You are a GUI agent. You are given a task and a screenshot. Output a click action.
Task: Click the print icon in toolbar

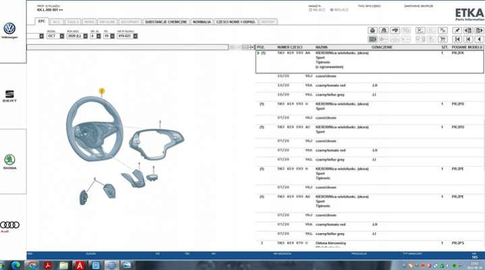(x=372, y=30)
